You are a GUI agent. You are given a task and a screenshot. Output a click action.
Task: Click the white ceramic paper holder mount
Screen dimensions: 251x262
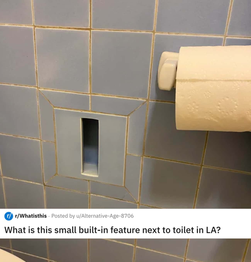pos(168,71)
